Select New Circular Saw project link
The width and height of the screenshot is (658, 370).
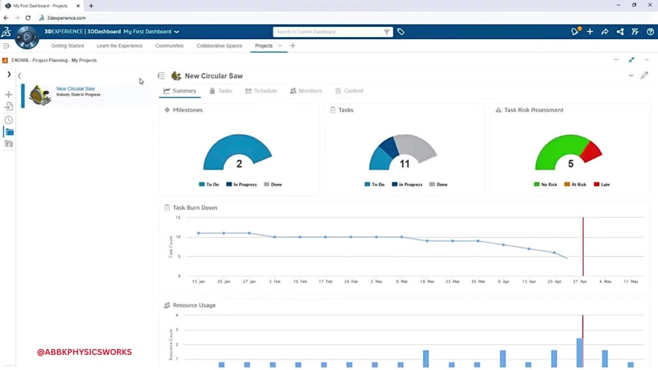click(75, 88)
